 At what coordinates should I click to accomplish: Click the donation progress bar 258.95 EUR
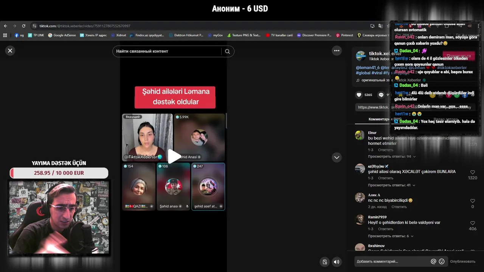59,173
